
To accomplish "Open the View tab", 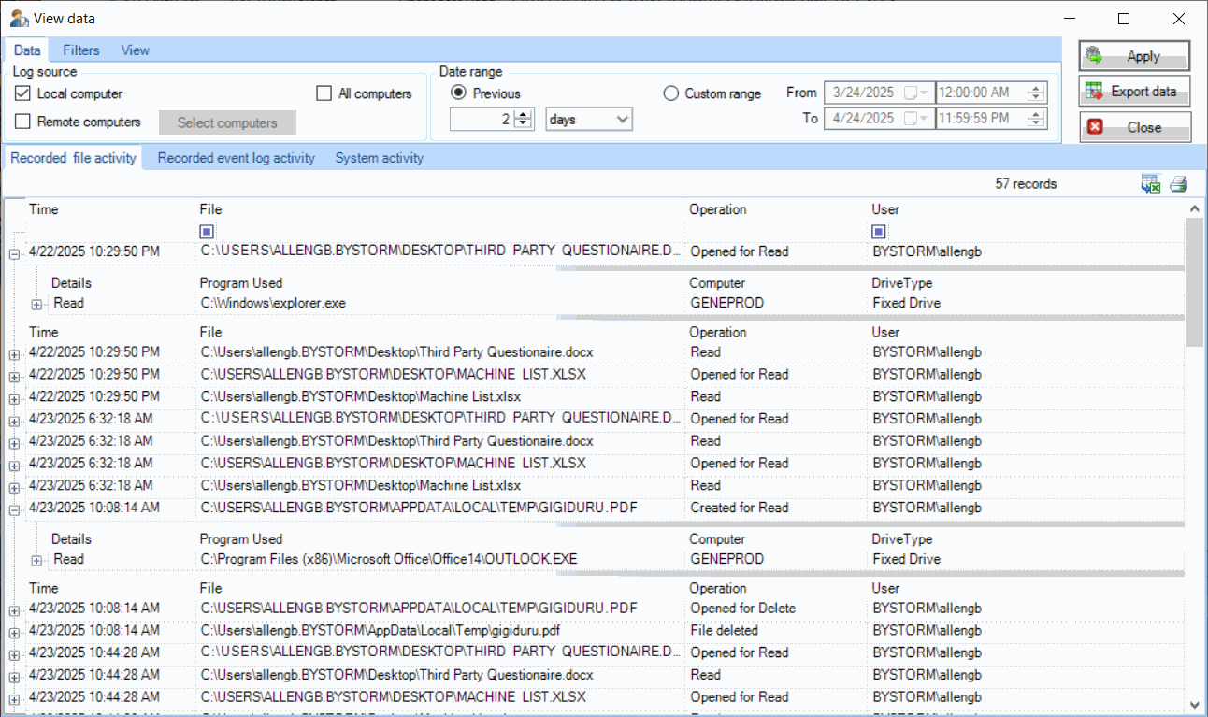I will [135, 50].
